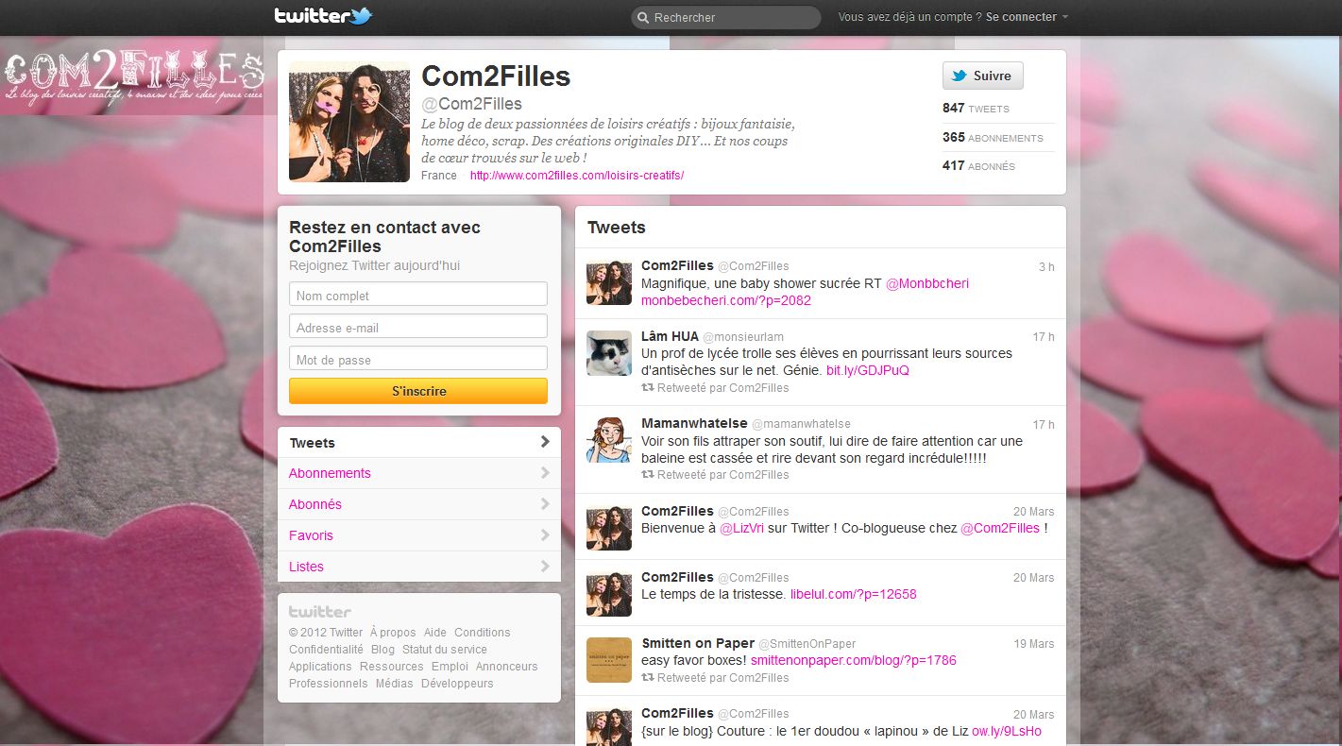
Task: Click retweet icon under Smitten on Paper tweet
Action: coord(647,678)
